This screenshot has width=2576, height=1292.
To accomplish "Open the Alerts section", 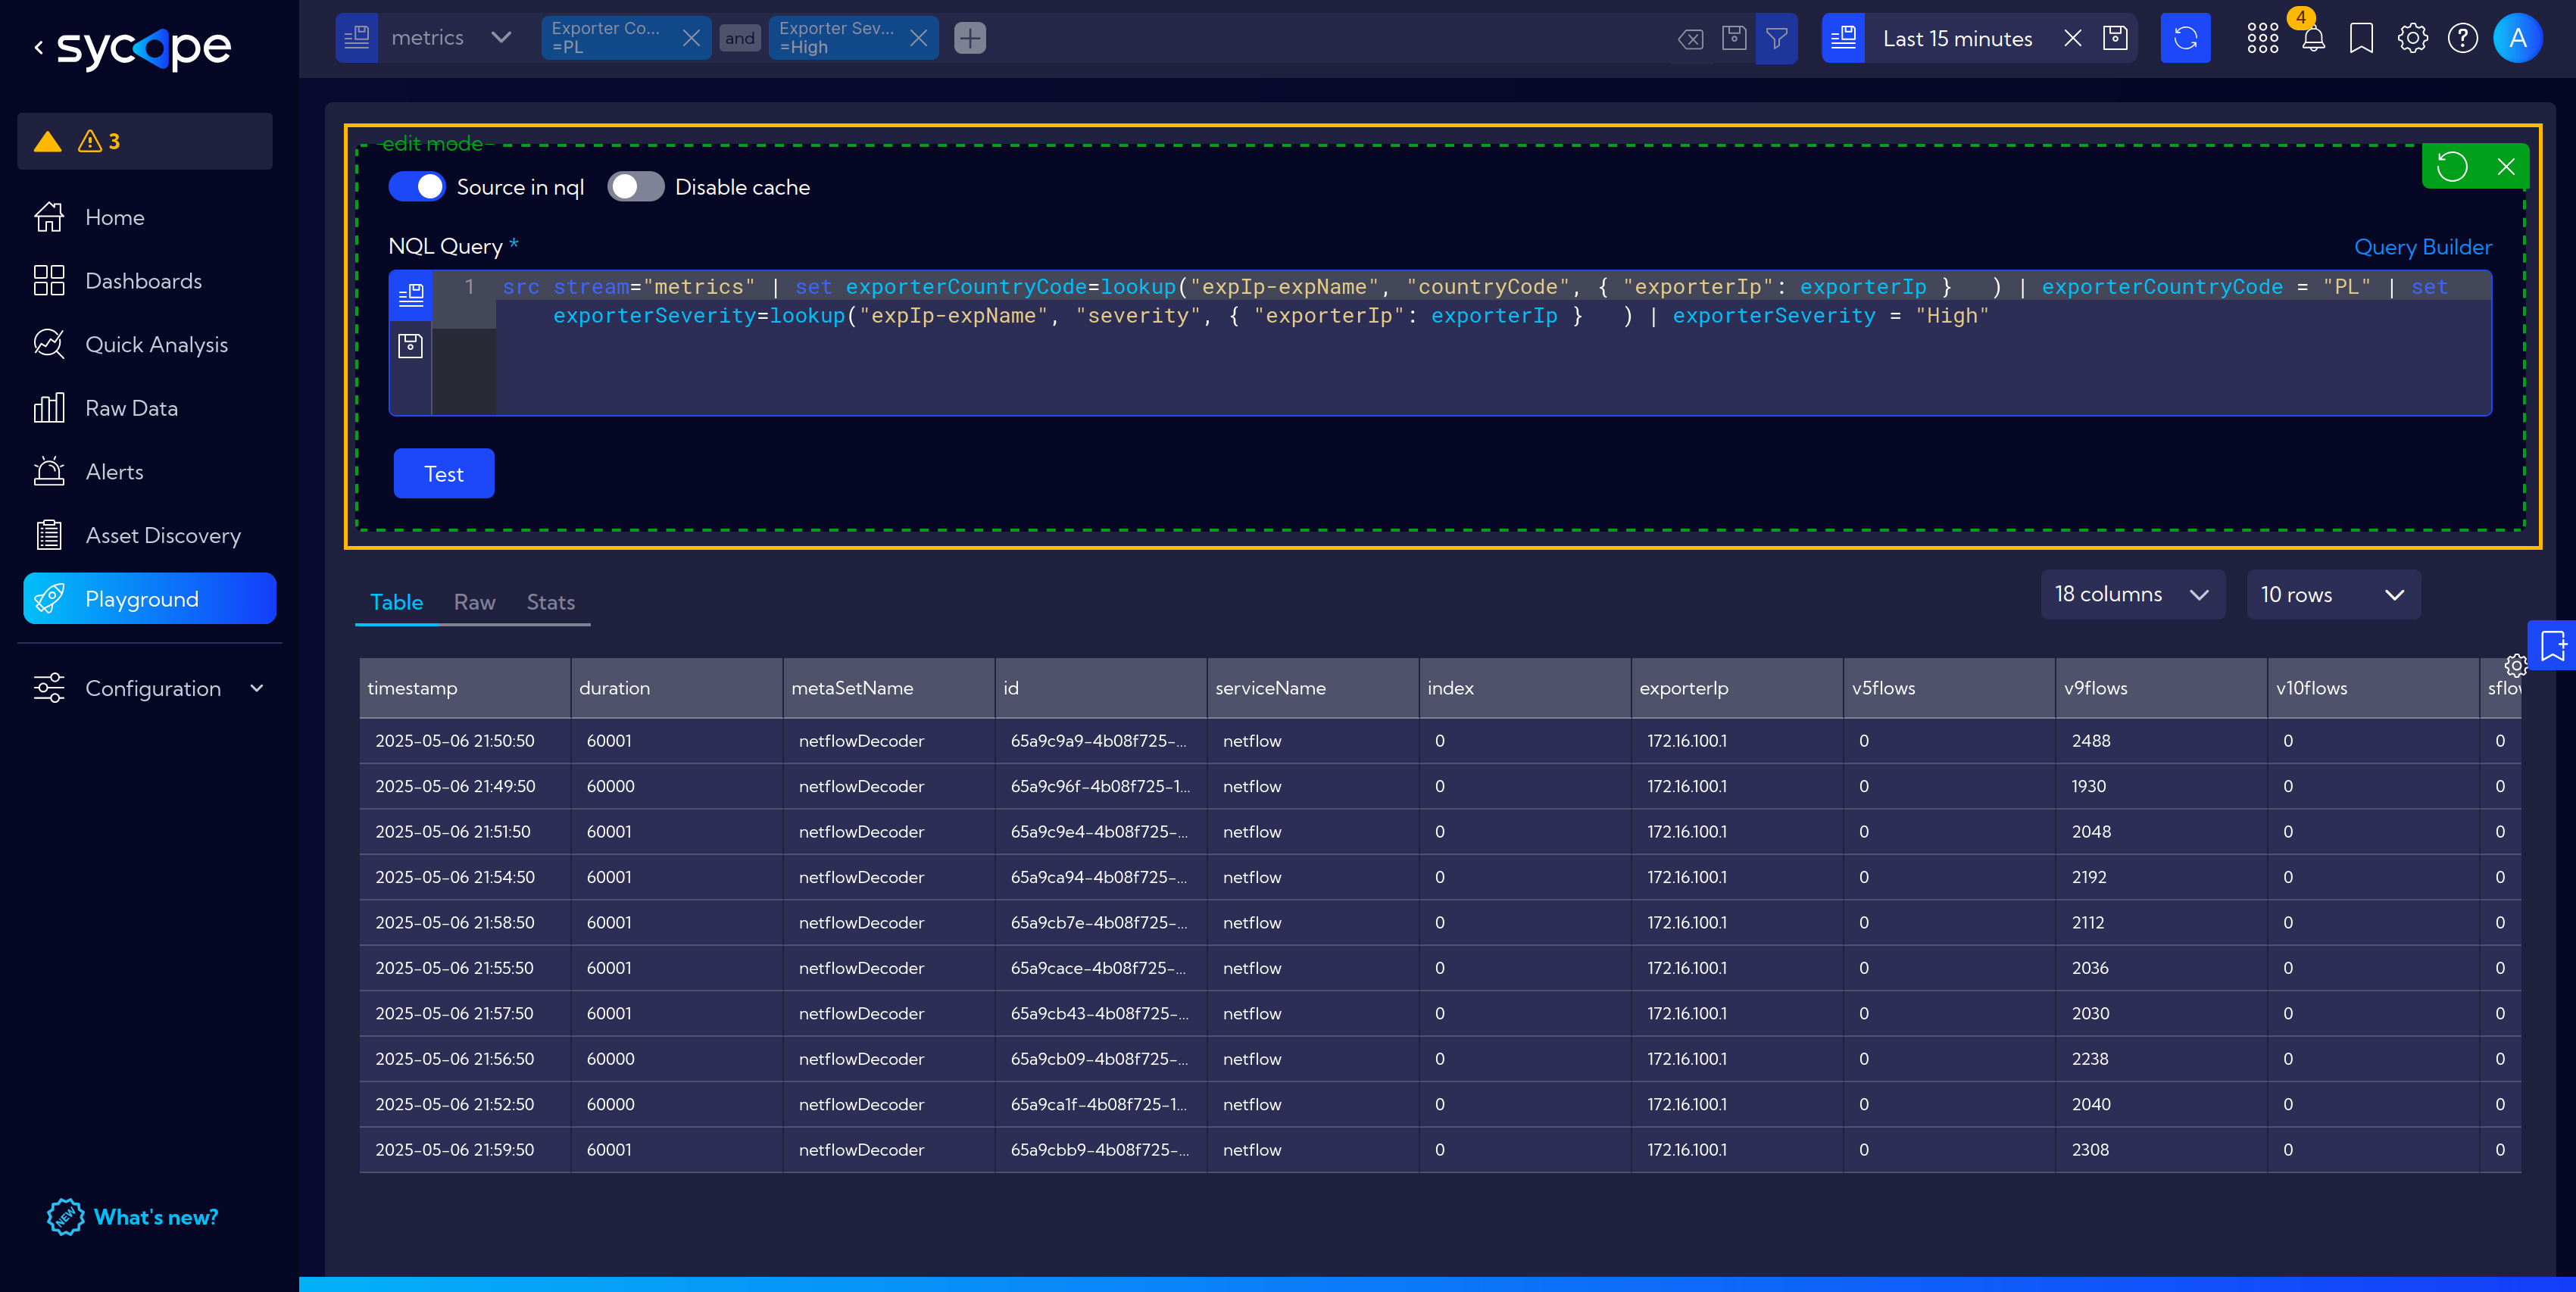I will click(x=114, y=472).
